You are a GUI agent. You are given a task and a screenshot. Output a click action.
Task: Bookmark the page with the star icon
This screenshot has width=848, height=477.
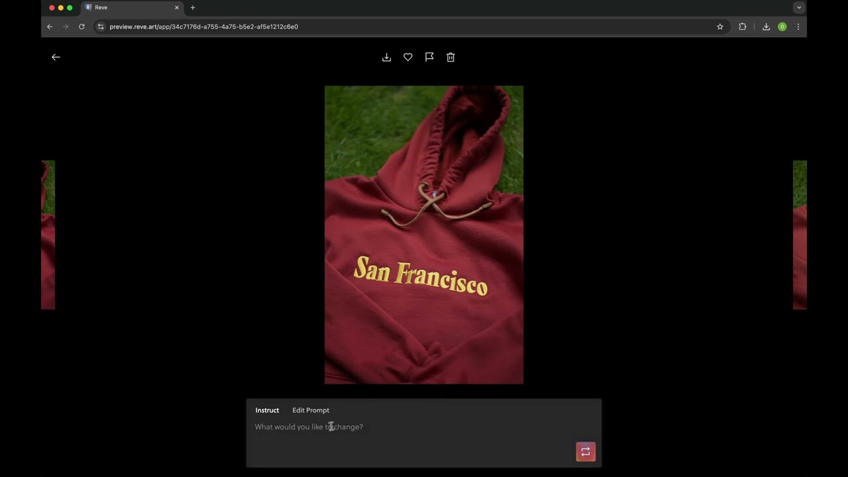coord(720,26)
